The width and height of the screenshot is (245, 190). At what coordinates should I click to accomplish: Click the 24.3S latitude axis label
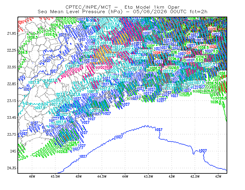point(12,168)
